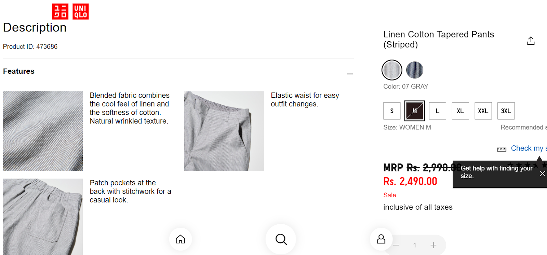The image size is (547, 255).
Task: Switch to size XXL option
Action: point(483,111)
